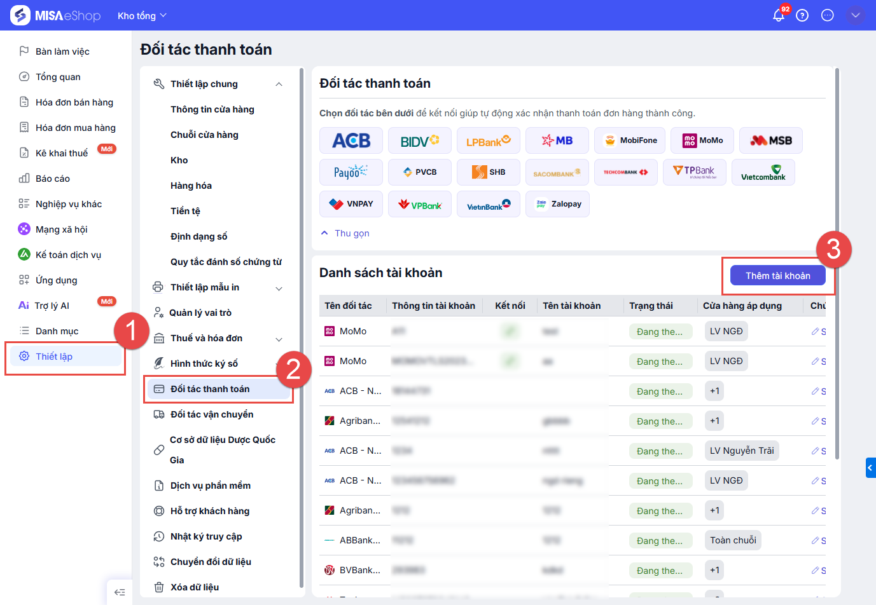Open Tiền tệ currency settings
Image resolution: width=876 pixels, height=605 pixels.
(x=185, y=211)
